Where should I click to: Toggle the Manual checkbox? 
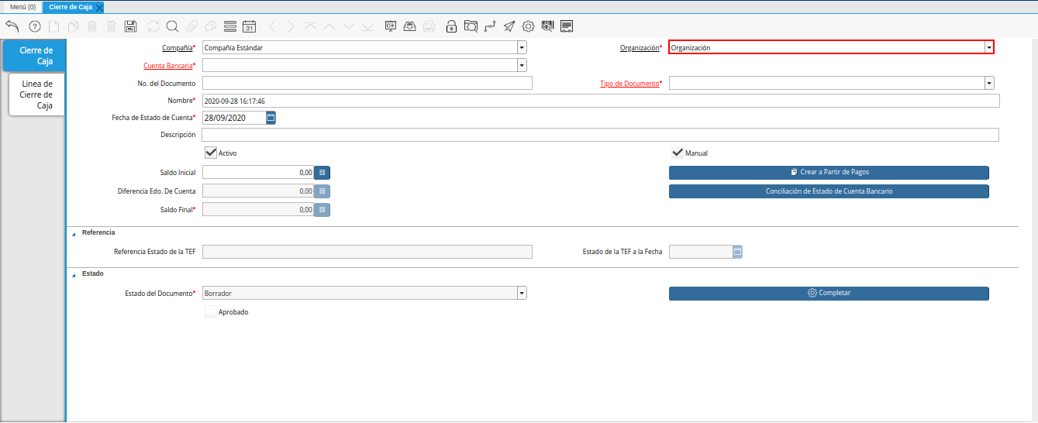pos(677,153)
